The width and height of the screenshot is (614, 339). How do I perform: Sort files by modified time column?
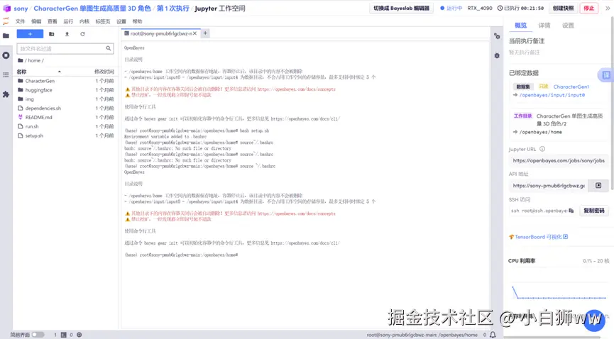(x=104, y=72)
